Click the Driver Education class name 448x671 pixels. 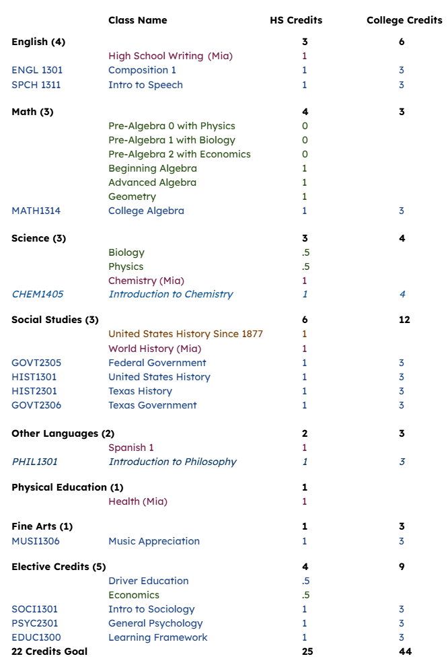pyautogui.click(x=149, y=581)
